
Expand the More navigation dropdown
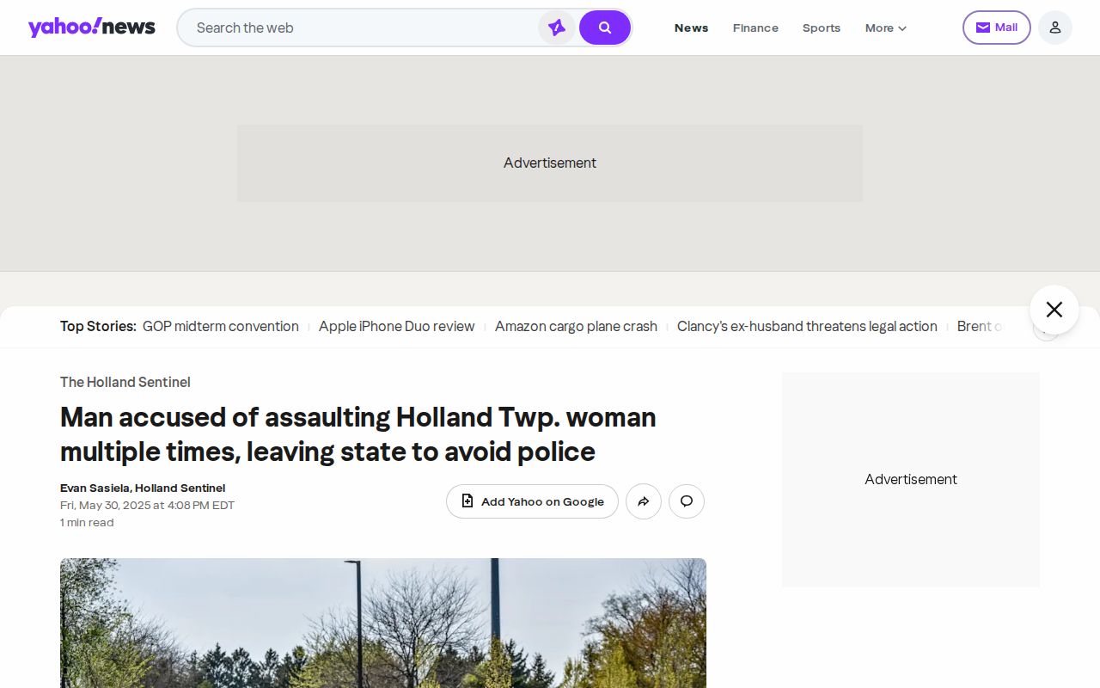(x=886, y=28)
